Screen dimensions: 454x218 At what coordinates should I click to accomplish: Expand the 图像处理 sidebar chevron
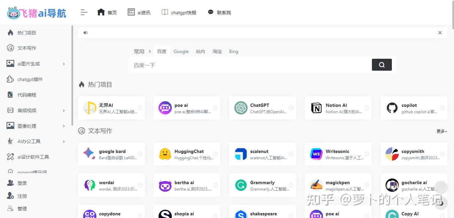pyautogui.click(x=64, y=126)
